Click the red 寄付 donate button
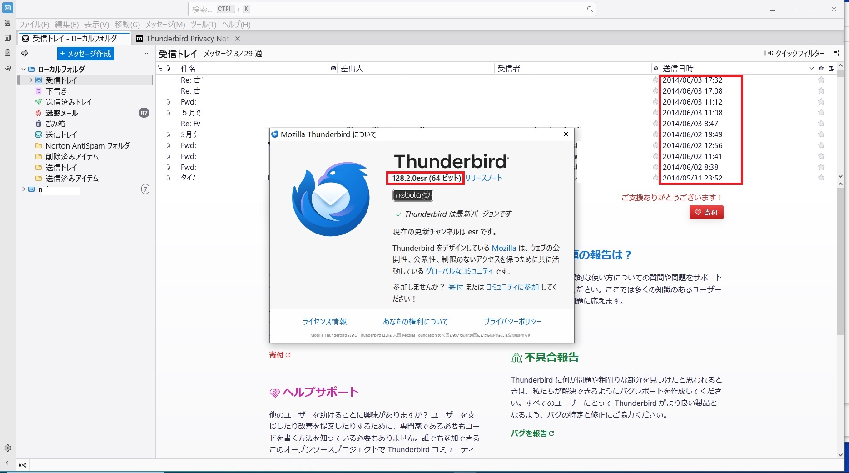The width and height of the screenshot is (849, 473). [x=706, y=212]
